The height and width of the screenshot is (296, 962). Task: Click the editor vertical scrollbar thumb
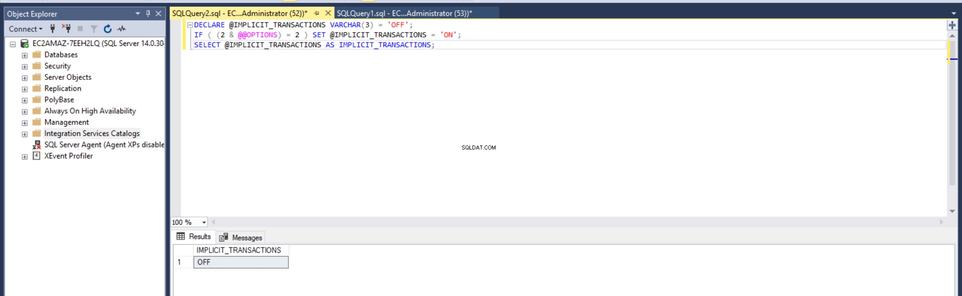click(952, 113)
